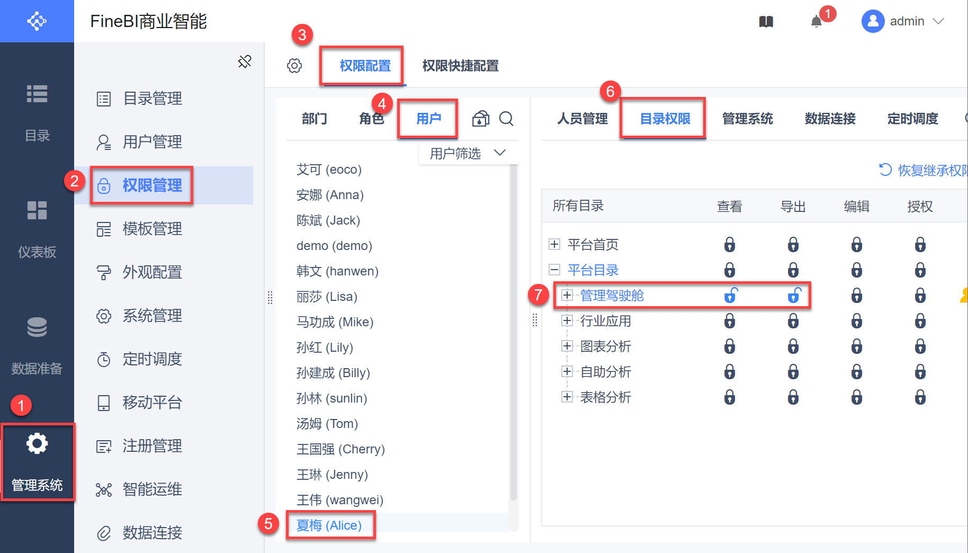Toggle 编辑 permission lock for 图表分析
Screen dimensions: 968x553
[857, 346]
